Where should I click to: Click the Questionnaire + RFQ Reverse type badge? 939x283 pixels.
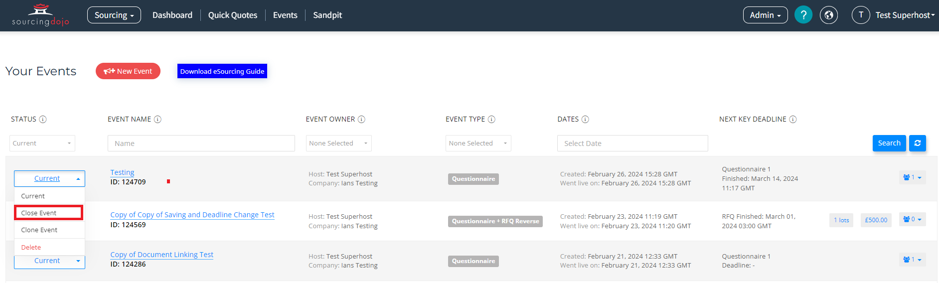click(495, 221)
